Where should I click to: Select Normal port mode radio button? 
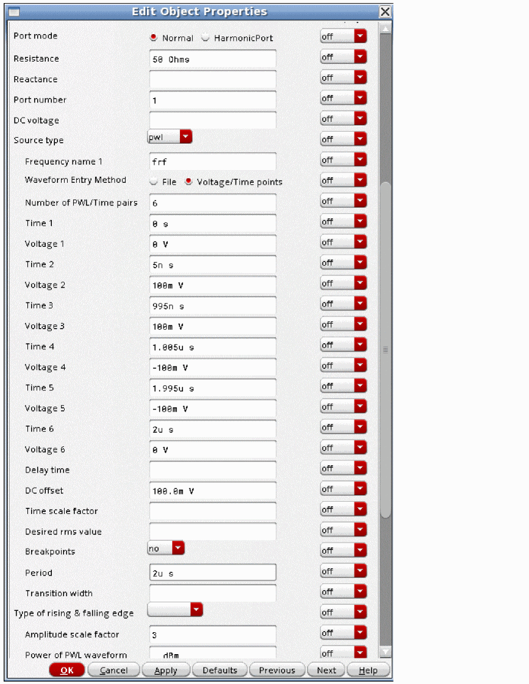click(x=153, y=38)
